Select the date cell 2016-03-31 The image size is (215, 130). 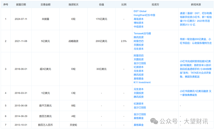21,93
